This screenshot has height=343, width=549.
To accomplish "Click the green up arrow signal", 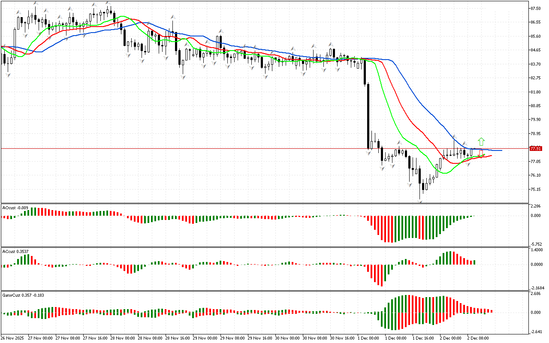I will (x=481, y=141).
